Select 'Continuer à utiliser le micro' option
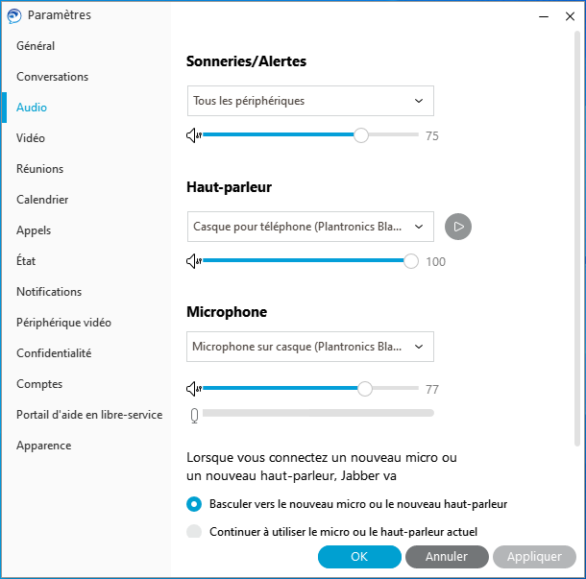The image size is (586, 579). [194, 531]
